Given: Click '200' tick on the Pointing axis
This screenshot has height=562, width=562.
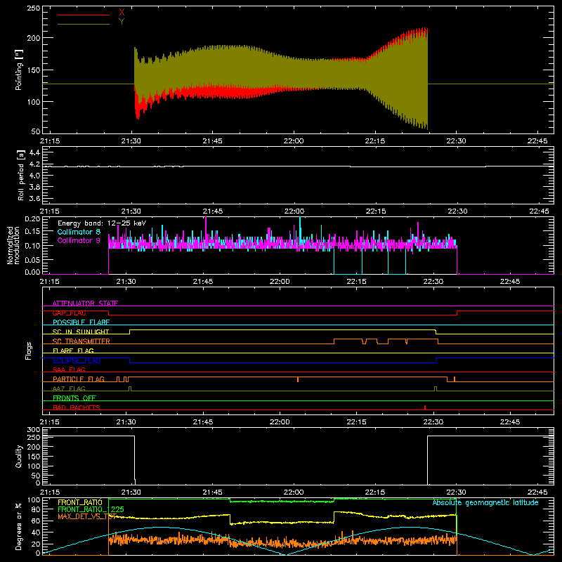Looking at the screenshot, I should point(33,38).
